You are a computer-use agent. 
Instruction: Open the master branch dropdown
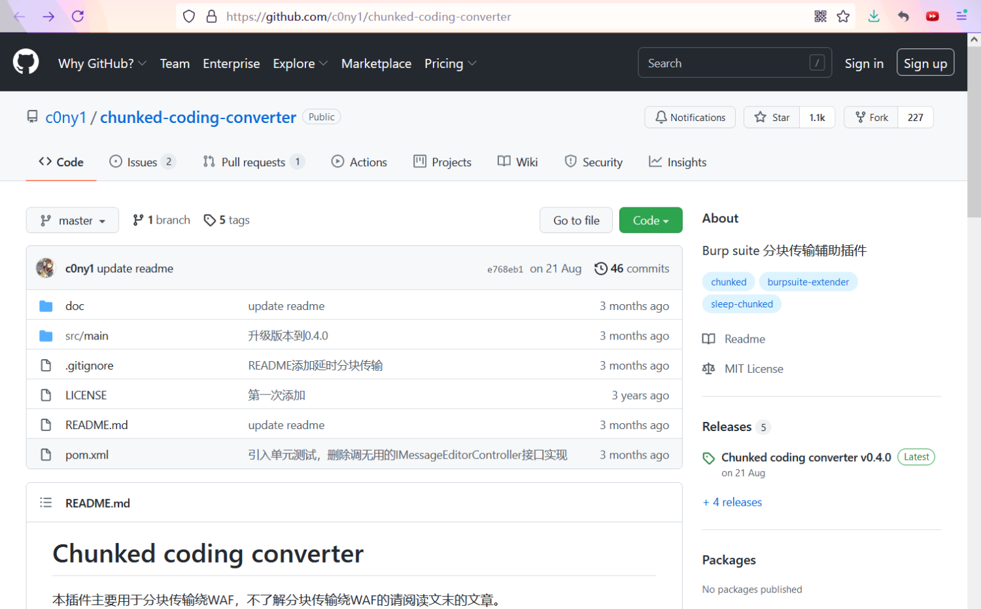[x=73, y=220]
